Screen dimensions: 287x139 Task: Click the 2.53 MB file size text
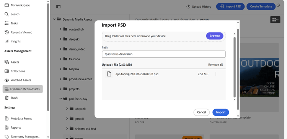(203, 74)
